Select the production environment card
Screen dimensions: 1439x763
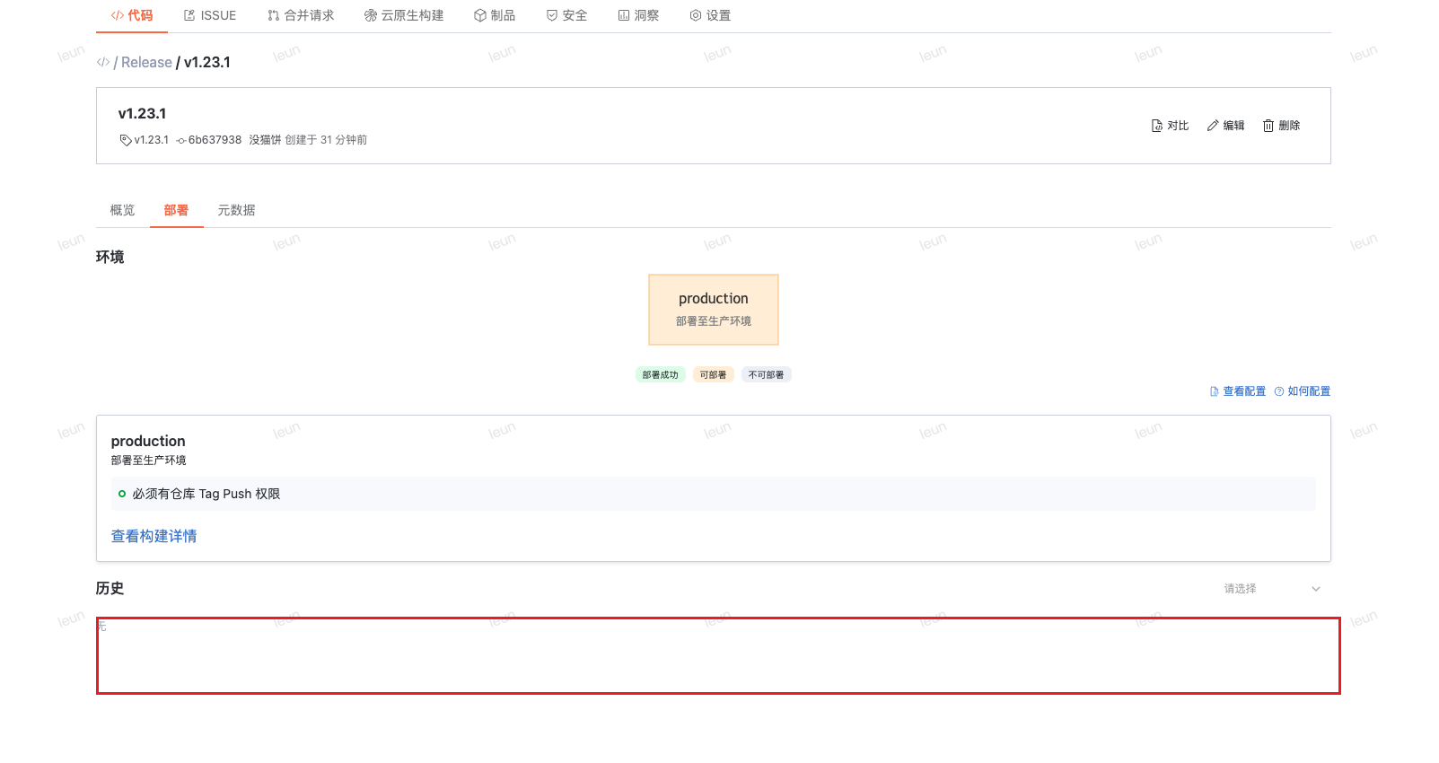click(714, 310)
